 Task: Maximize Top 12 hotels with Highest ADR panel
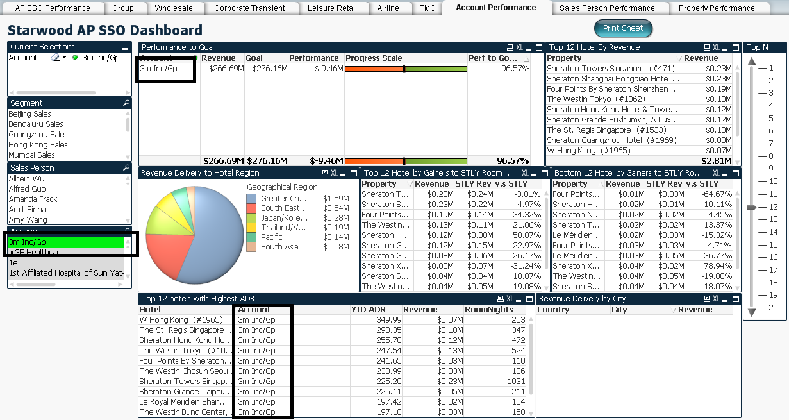(529, 299)
